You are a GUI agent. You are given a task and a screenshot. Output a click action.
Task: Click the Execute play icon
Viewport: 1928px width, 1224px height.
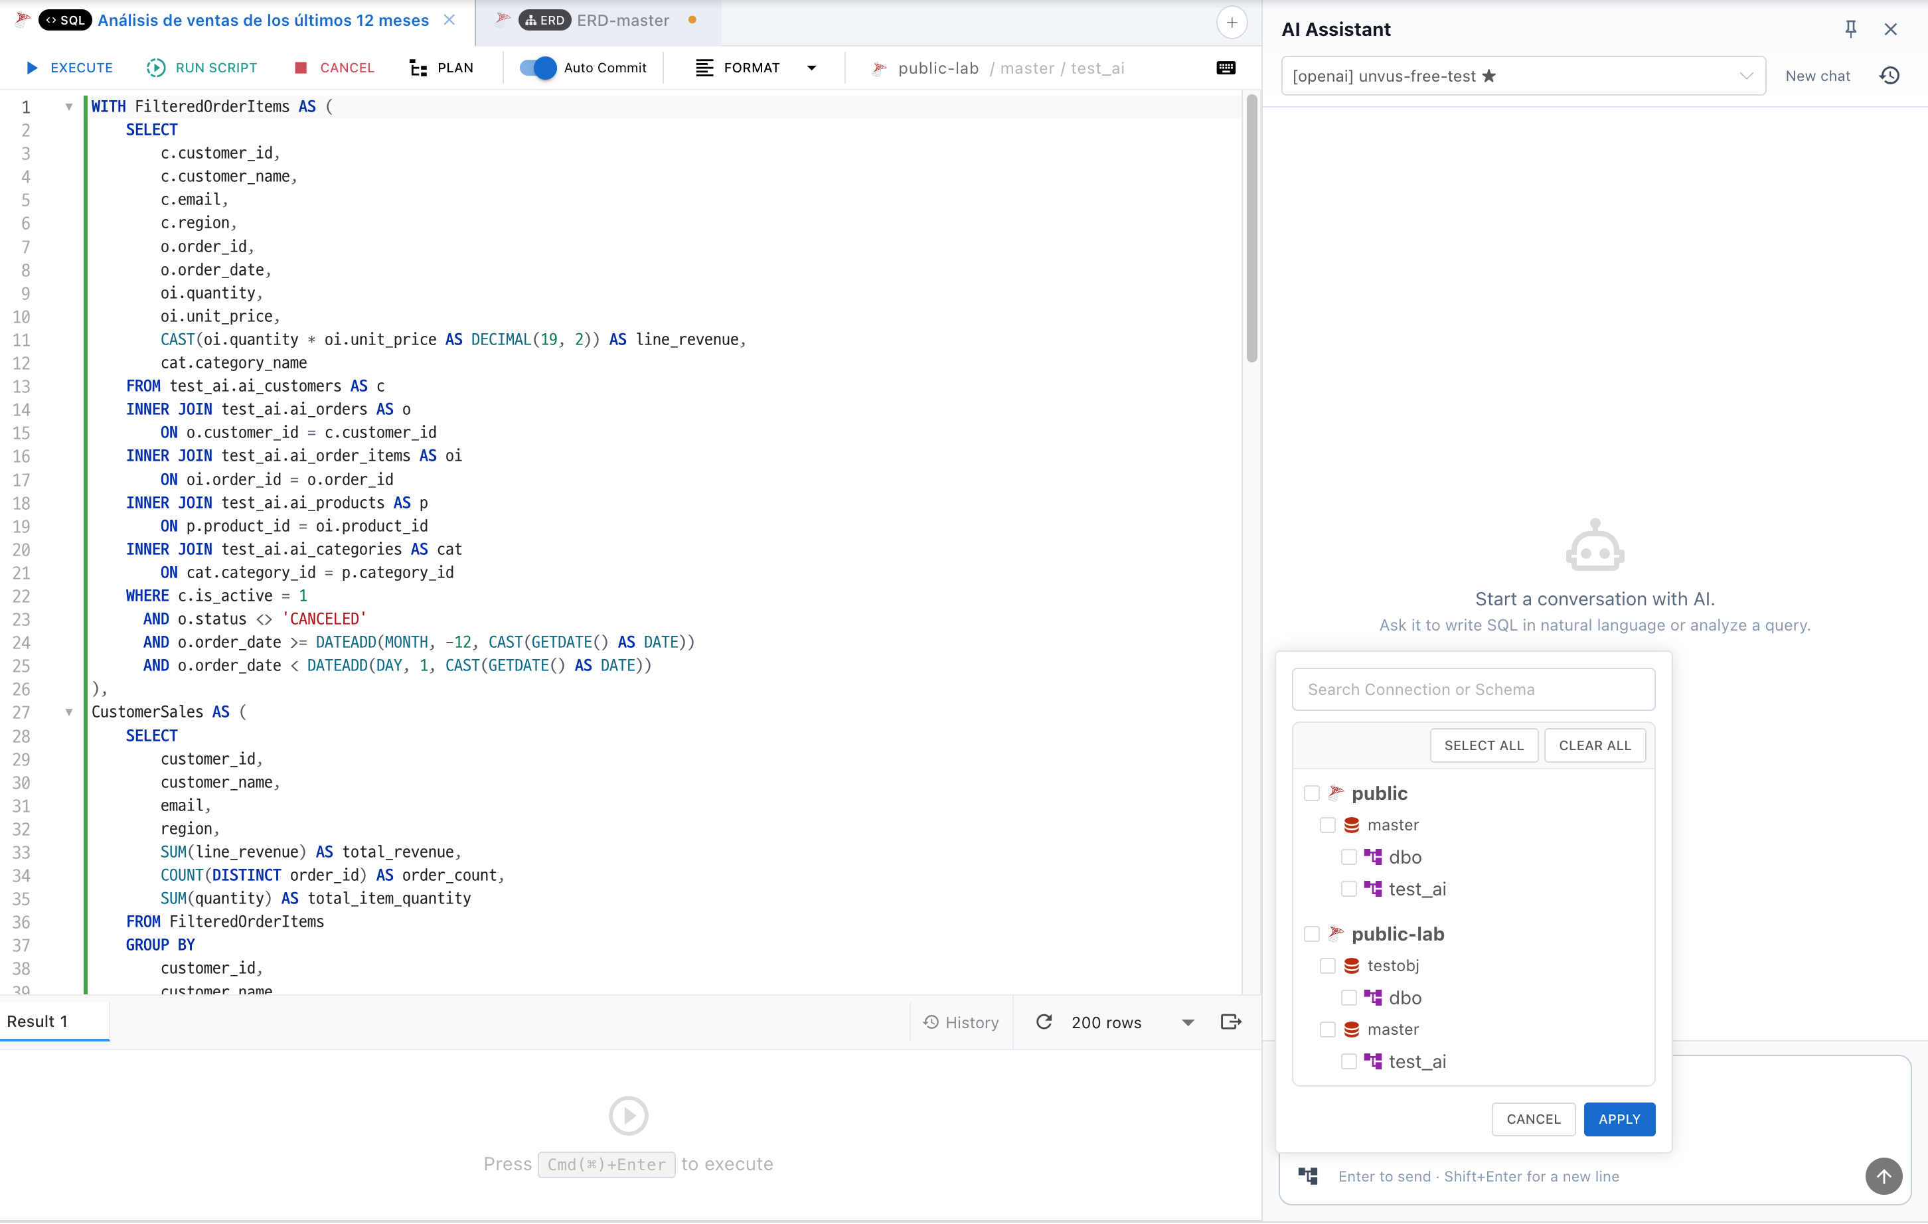tap(32, 68)
